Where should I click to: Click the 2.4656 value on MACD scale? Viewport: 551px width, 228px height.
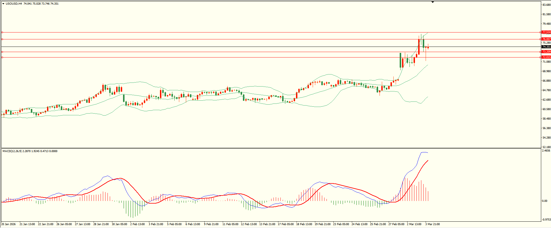(546, 151)
